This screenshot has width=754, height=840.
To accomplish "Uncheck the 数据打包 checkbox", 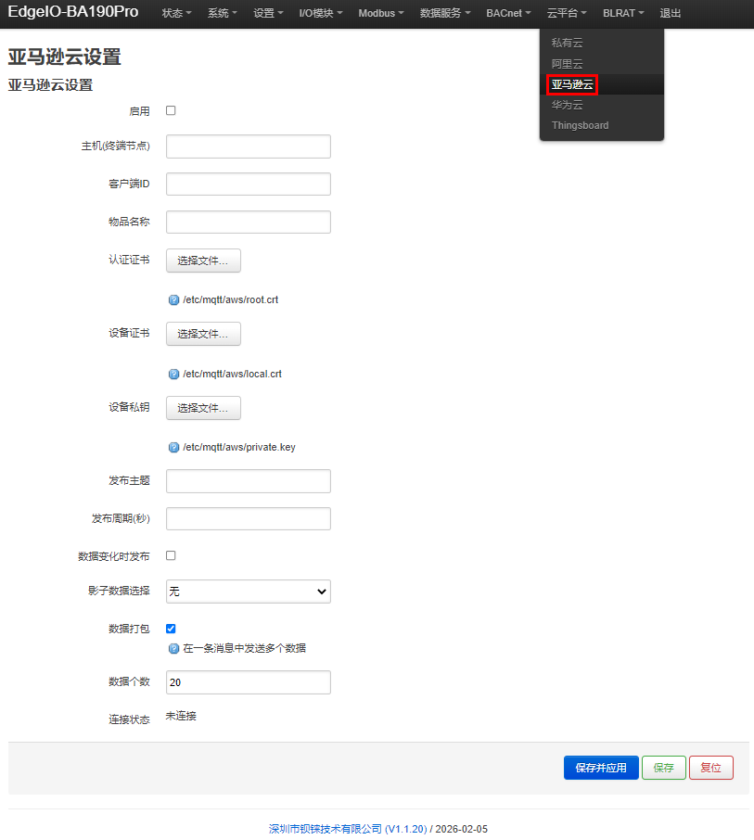I will point(171,629).
